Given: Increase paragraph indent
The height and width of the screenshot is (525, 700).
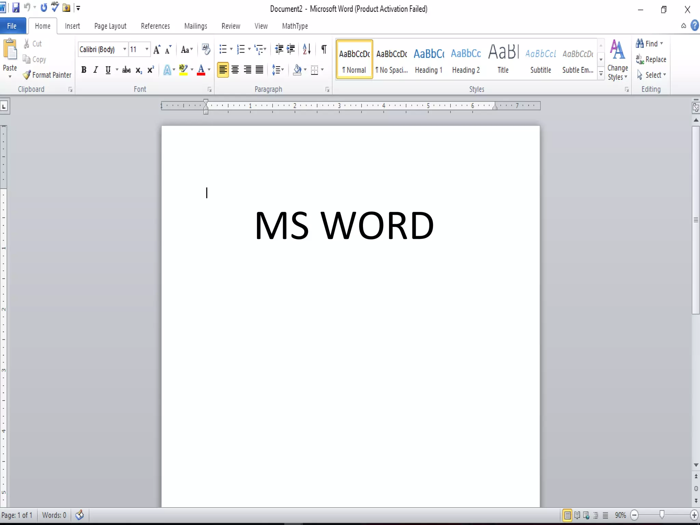Looking at the screenshot, I should click(x=291, y=50).
